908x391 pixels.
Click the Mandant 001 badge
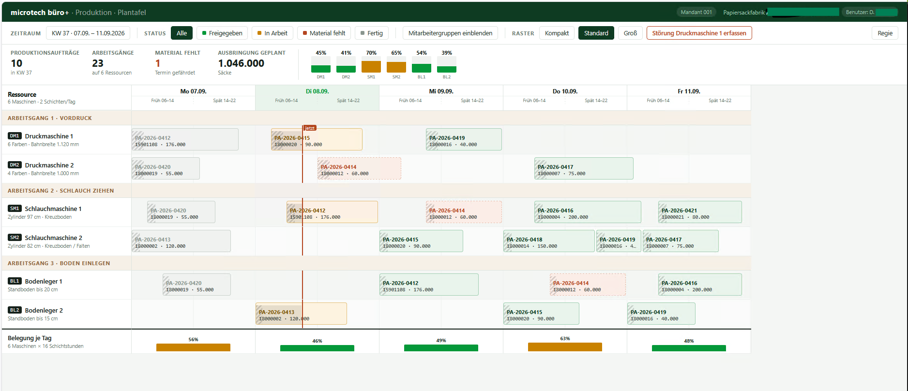tap(696, 12)
